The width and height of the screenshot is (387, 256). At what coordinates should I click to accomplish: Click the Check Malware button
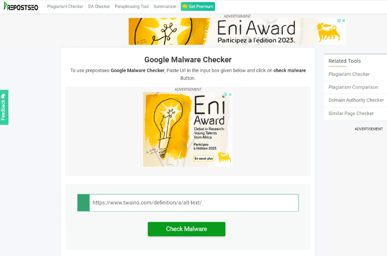click(187, 229)
